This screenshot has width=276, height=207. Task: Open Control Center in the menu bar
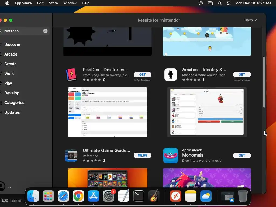[x=229, y=3]
